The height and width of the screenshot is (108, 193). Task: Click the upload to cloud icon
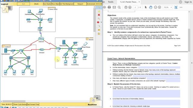coord(104,7)
